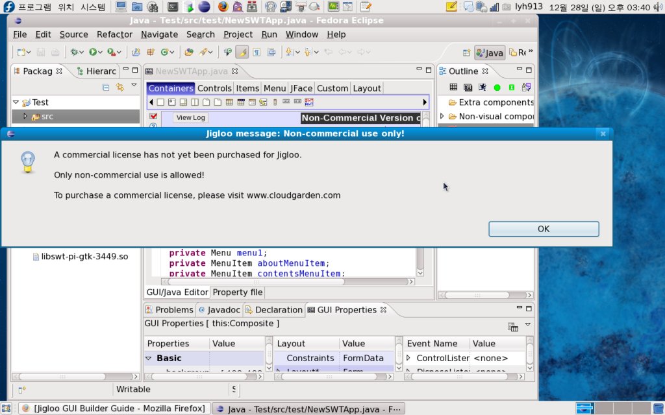The height and width of the screenshot is (415, 665).
Task: Expand the src folder tree node
Action: click(25, 116)
